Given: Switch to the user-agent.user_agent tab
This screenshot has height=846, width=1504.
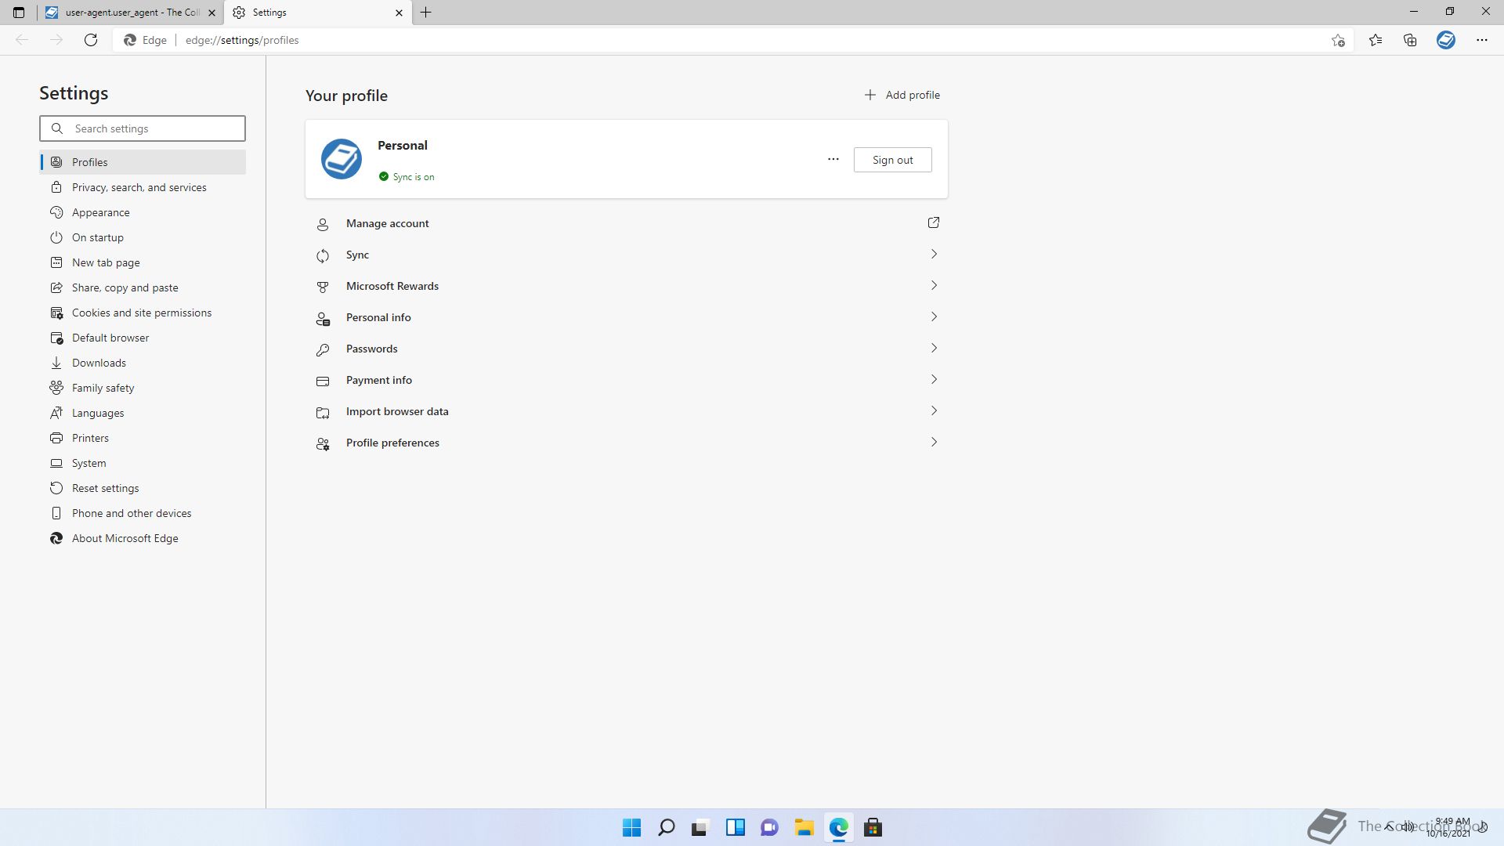Looking at the screenshot, I should click(131, 13).
